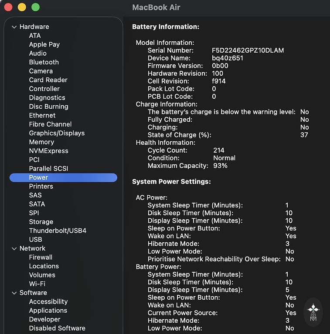Select Disabled Software in sidebar
Viewport: 330px width, 334px height.
pos(57,328)
